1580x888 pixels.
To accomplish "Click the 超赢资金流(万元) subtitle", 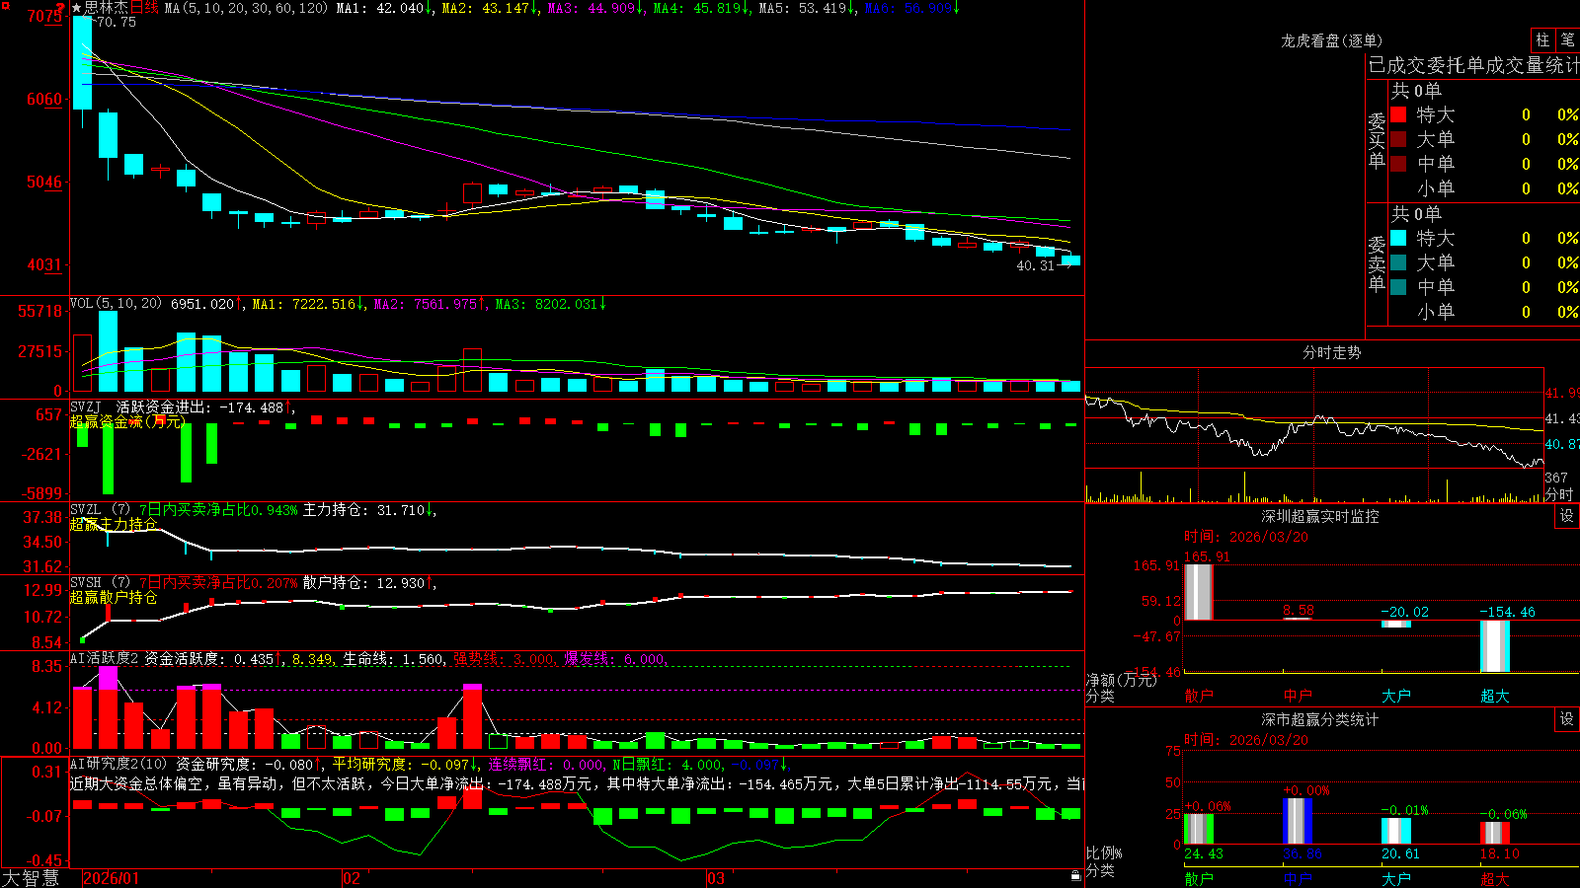I will [127, 421].
